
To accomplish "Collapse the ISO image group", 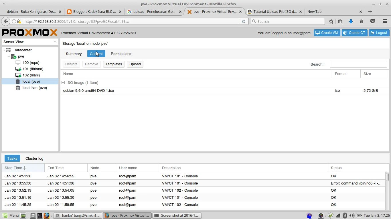I will tap(63, 83).
